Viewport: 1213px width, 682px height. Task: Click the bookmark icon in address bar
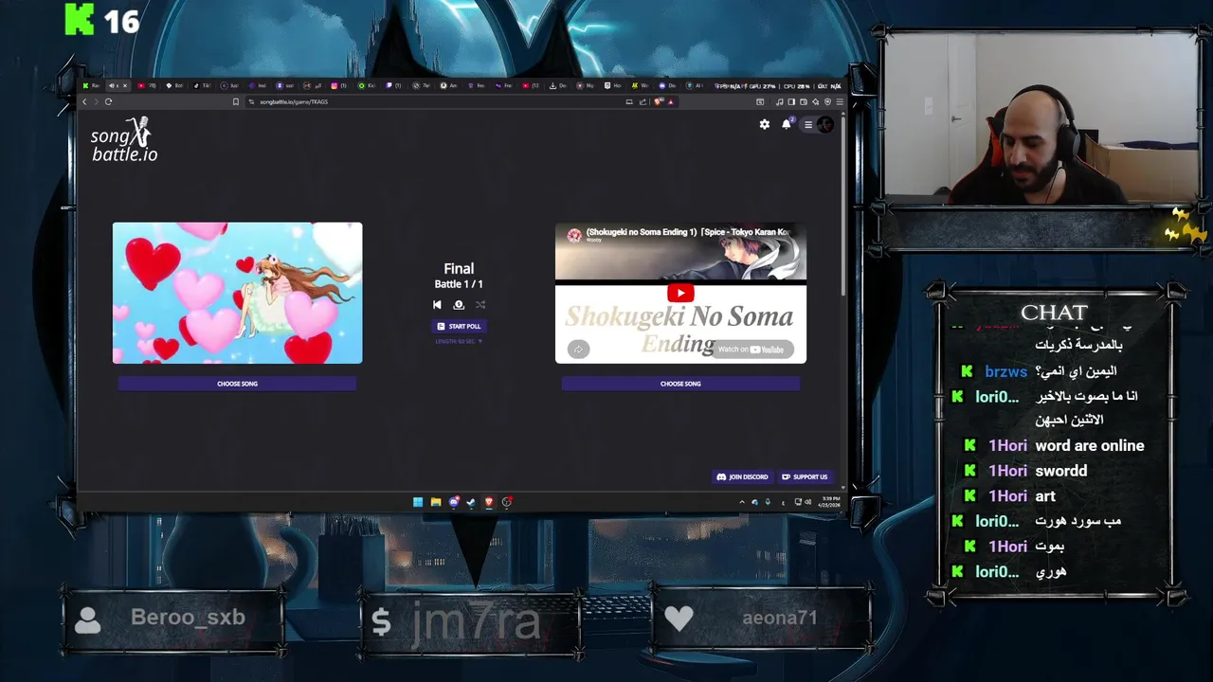coord(236,101)
